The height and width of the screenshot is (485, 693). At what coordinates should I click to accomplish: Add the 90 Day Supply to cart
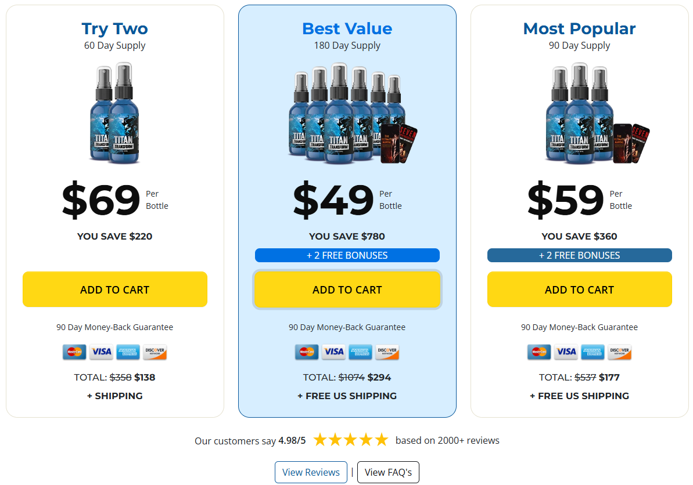(x=579, y=289)
